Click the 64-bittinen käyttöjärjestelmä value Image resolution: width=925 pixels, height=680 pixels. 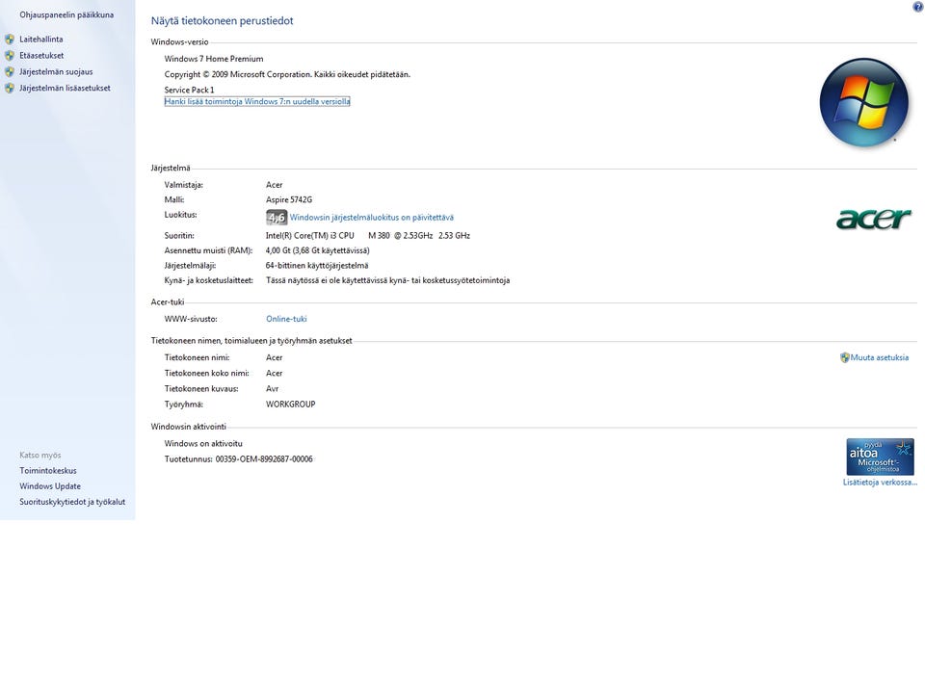[x=317, y=266]
